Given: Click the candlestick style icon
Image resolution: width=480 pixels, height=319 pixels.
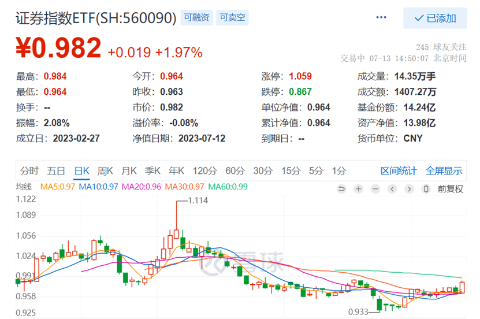Looking at the screenshot, I should [426, 189].
